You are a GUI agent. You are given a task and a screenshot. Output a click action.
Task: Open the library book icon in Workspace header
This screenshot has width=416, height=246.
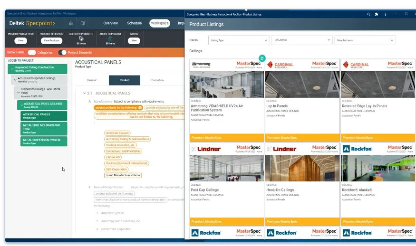pyautogui.click(x=83, y=23)
